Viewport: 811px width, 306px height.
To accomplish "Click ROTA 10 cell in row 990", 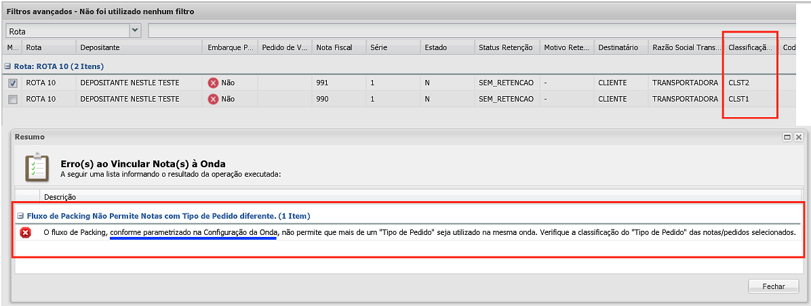I will [x=49, y=100].
